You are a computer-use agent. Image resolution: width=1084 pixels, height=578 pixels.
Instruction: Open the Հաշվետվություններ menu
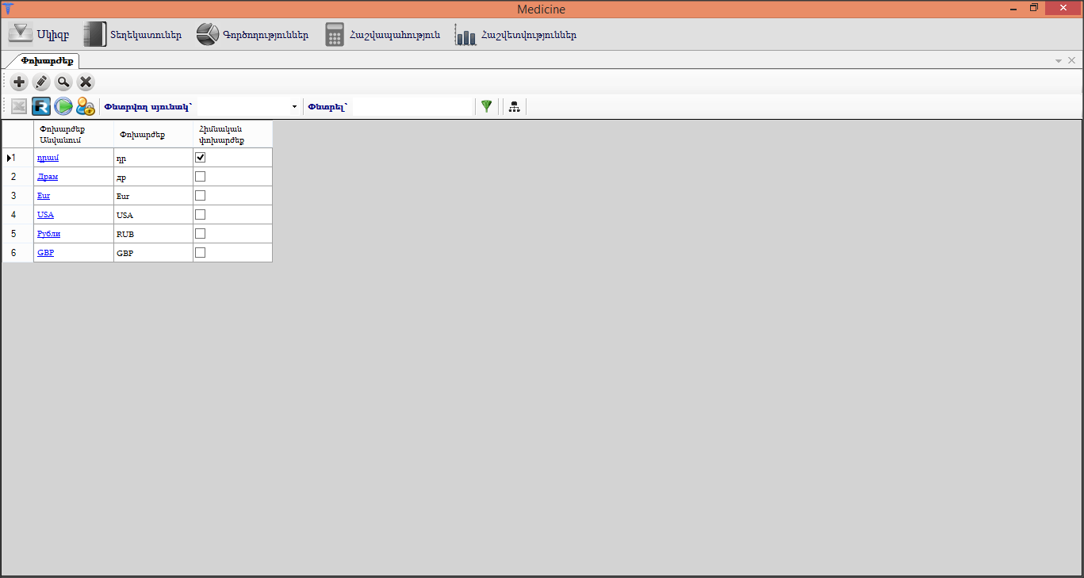point(516,35)
